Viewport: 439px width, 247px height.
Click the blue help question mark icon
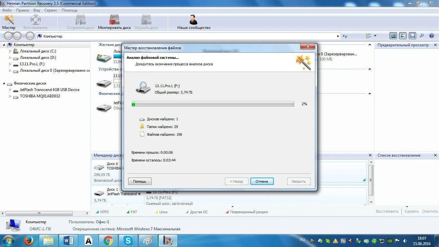431,36
